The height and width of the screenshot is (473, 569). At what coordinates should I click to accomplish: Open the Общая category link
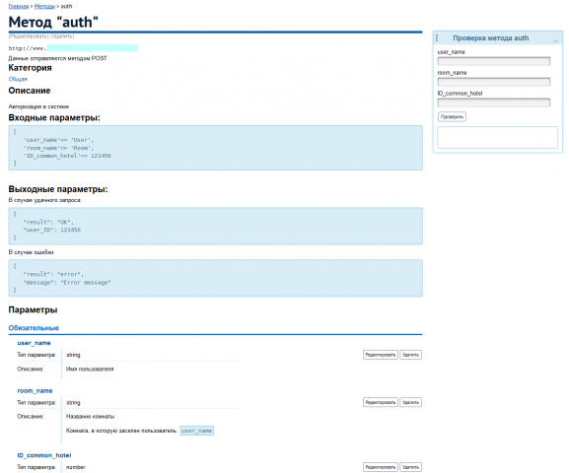coord(18,79)
